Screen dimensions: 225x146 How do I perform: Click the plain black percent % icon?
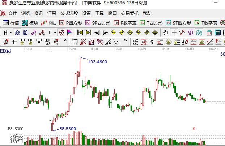click(152, 42)
